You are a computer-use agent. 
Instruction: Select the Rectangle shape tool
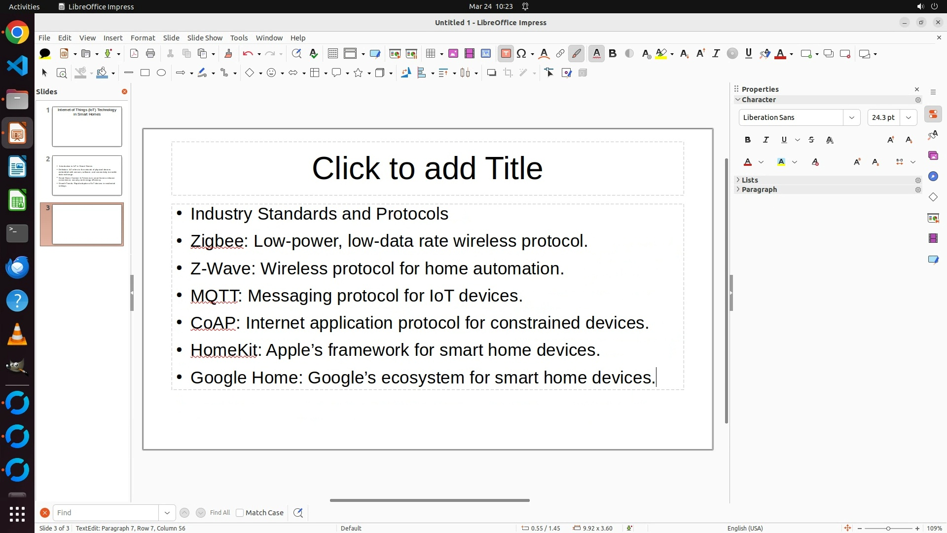coord(145,73)
